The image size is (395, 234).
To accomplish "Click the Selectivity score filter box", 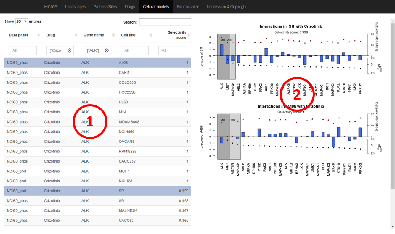I will (x=172, y=50).
